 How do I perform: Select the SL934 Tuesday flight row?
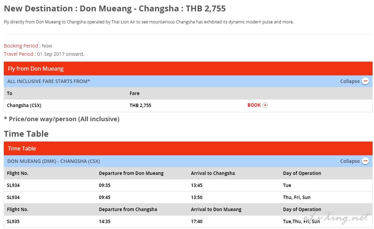188,185
